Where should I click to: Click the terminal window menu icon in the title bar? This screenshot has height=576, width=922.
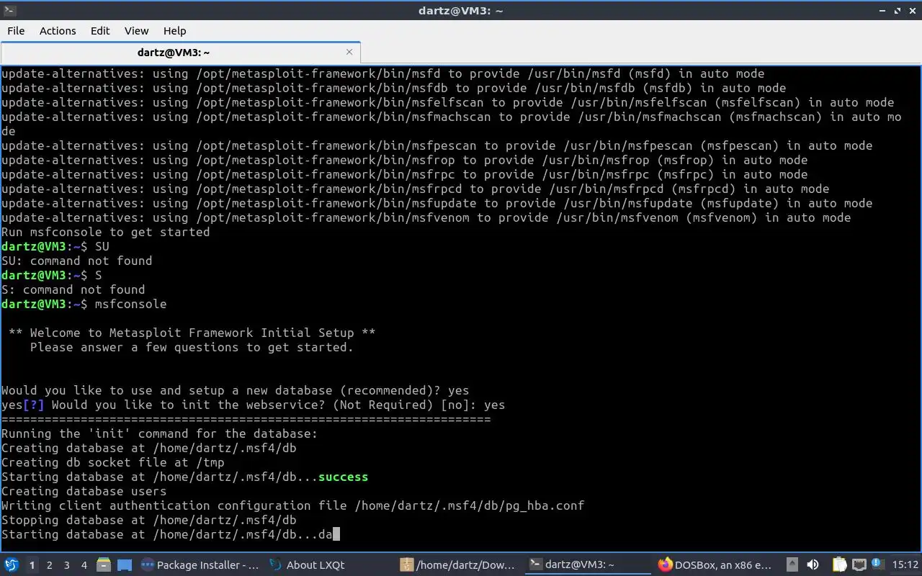coord(9,10)
